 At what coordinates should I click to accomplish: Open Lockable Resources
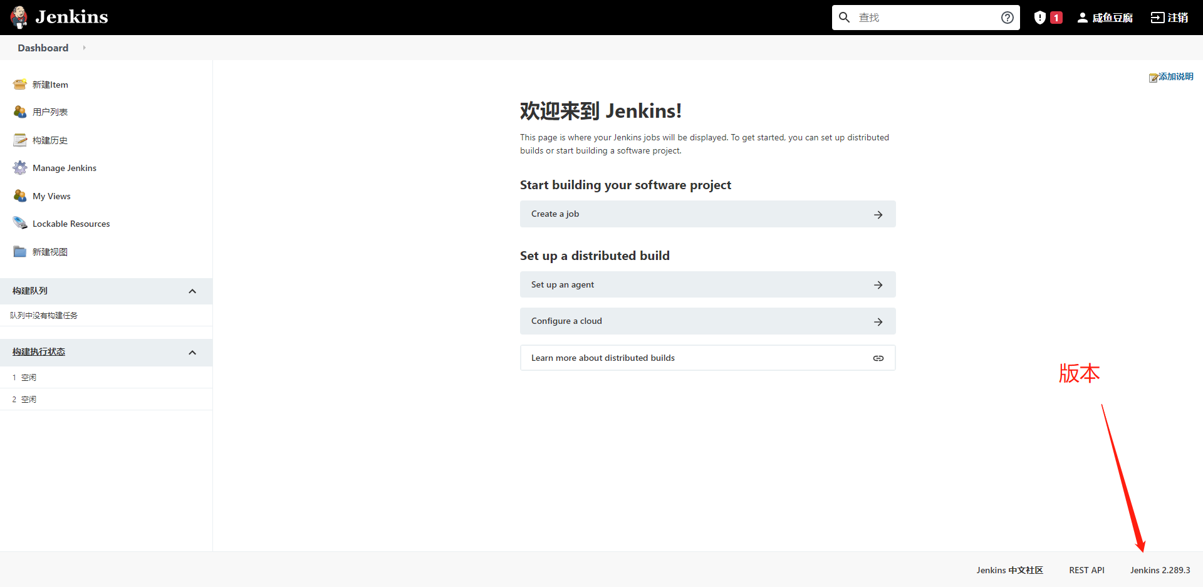(71, 224)
